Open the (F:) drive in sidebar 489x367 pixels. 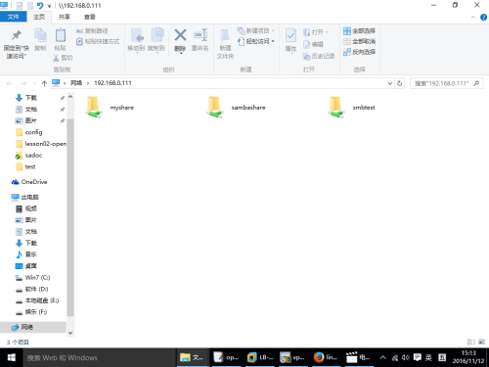(x=31, y=312)
